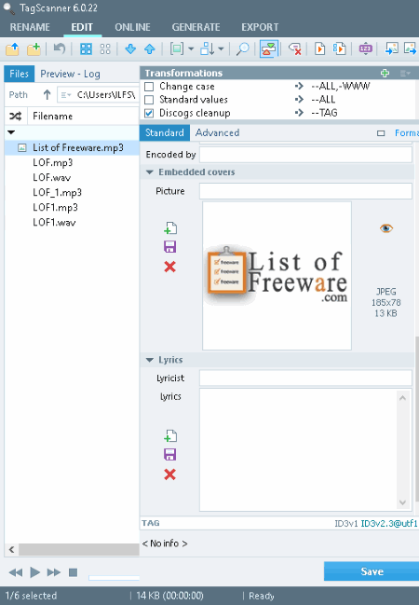
Task: Click the view mode icon
Action: tap(177, 49)
